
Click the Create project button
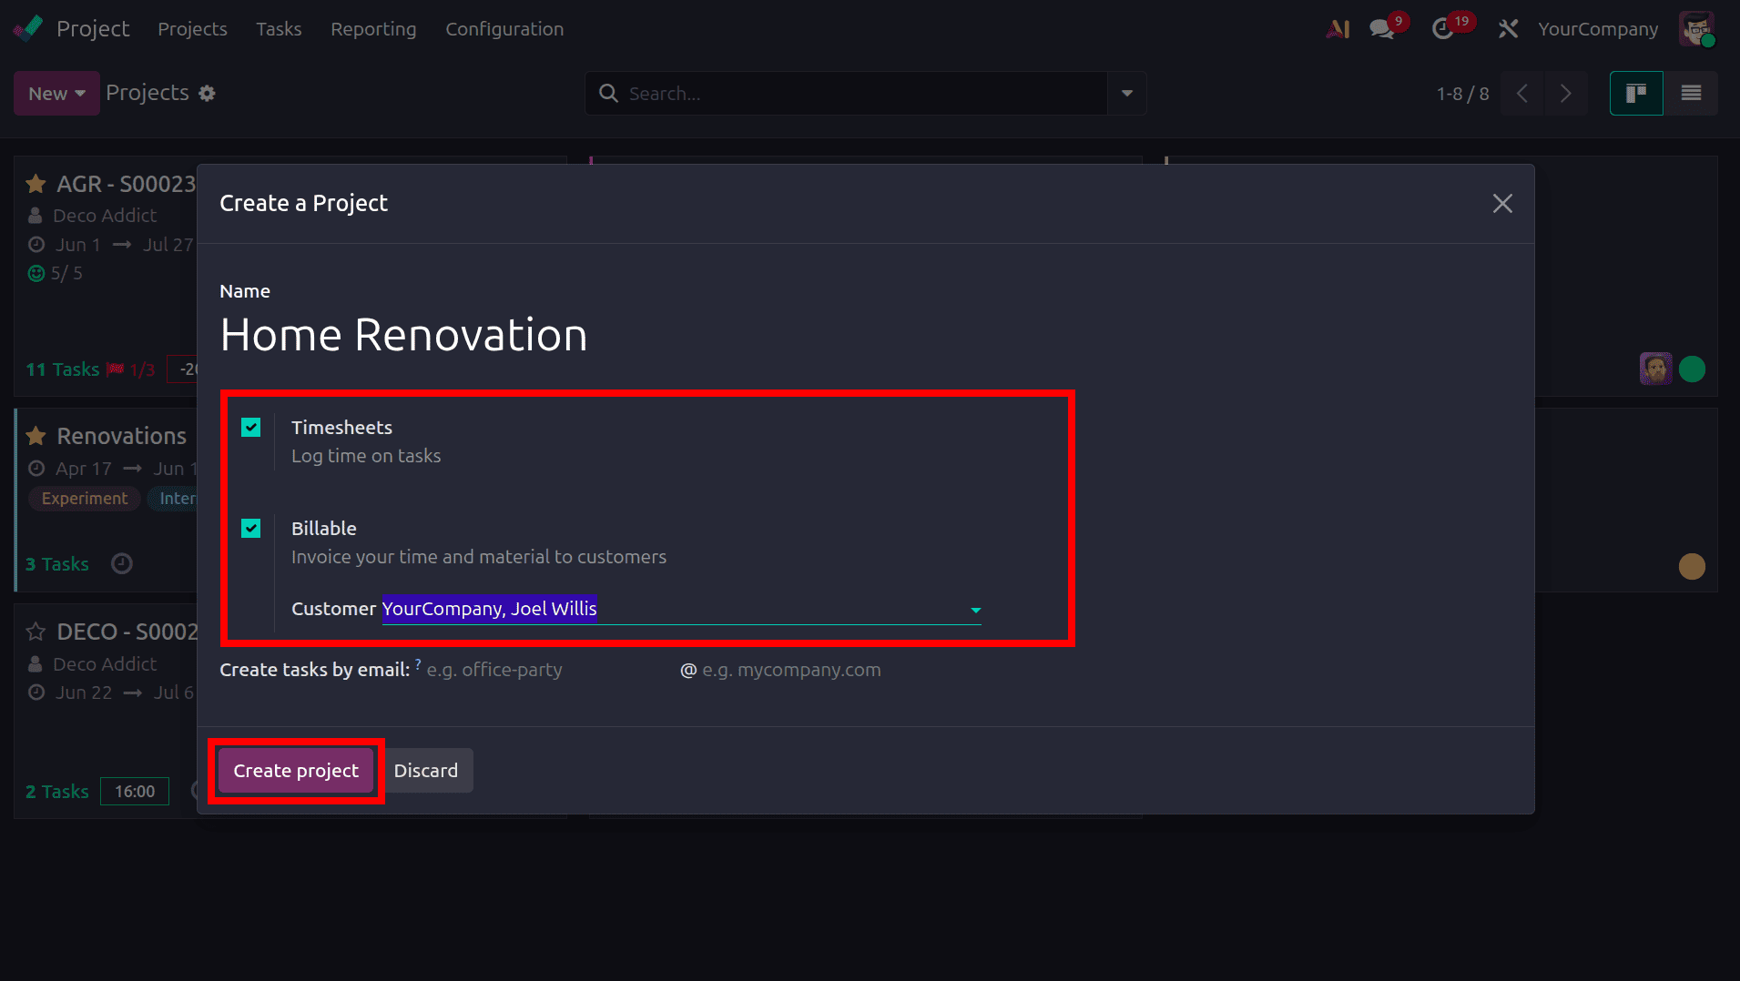(x=296, y=770)
